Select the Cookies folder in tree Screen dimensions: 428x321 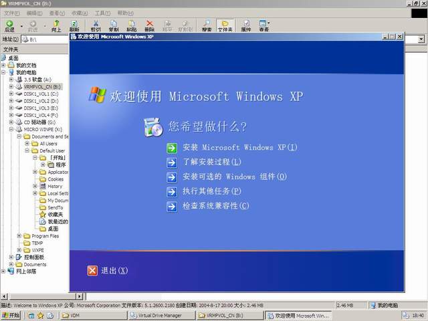pos(56,179)
